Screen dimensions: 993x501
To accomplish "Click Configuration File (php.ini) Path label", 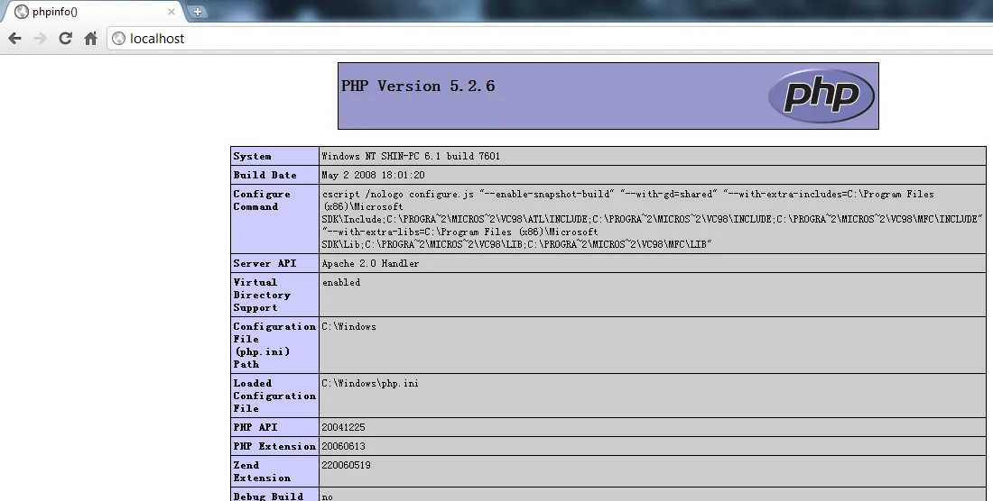I will 274,345.
